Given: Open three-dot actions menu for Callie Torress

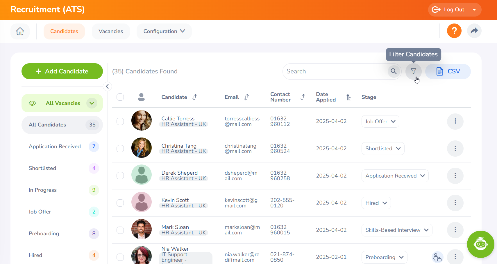Looking at the screenshot, I should coord(455,121).
